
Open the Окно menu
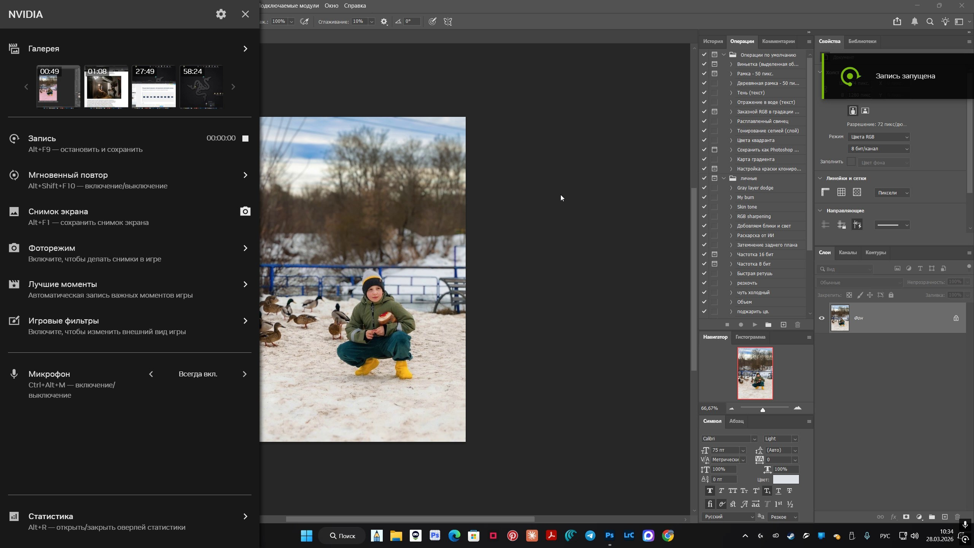(x=331, y=6)
